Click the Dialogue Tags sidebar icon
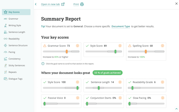Image resolution: width=179 pixels, height=112 pixels. (x=6, y=79)
